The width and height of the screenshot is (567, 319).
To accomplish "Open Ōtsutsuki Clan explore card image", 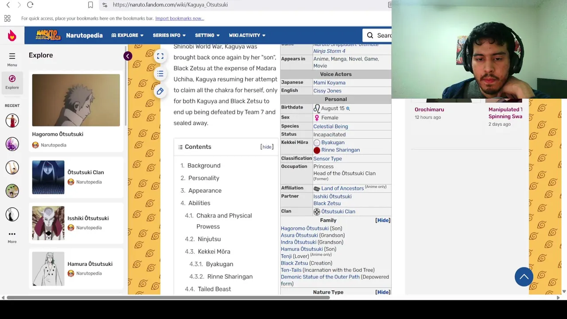I will (x=48, y=177).
